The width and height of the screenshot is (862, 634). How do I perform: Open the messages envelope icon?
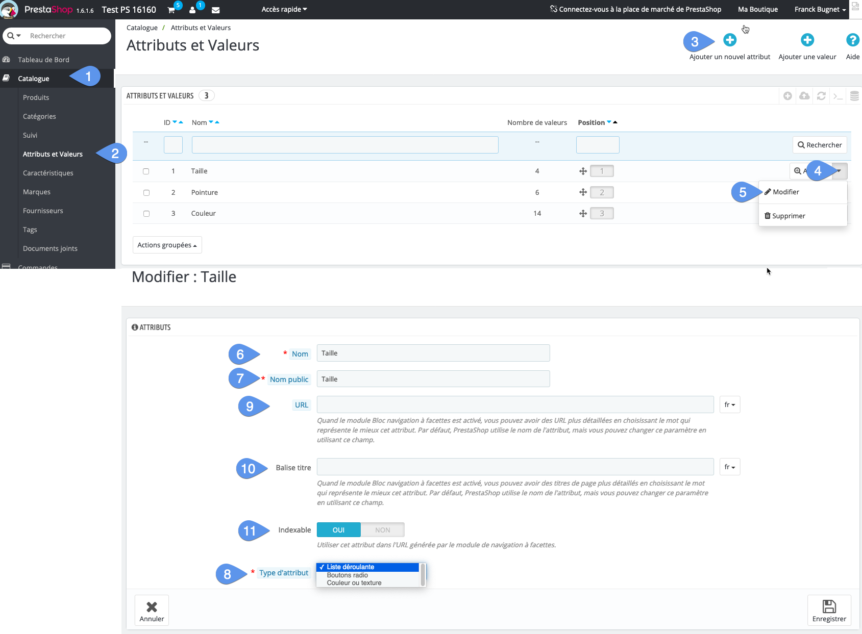pyautogui.click(x=215, y=10)
